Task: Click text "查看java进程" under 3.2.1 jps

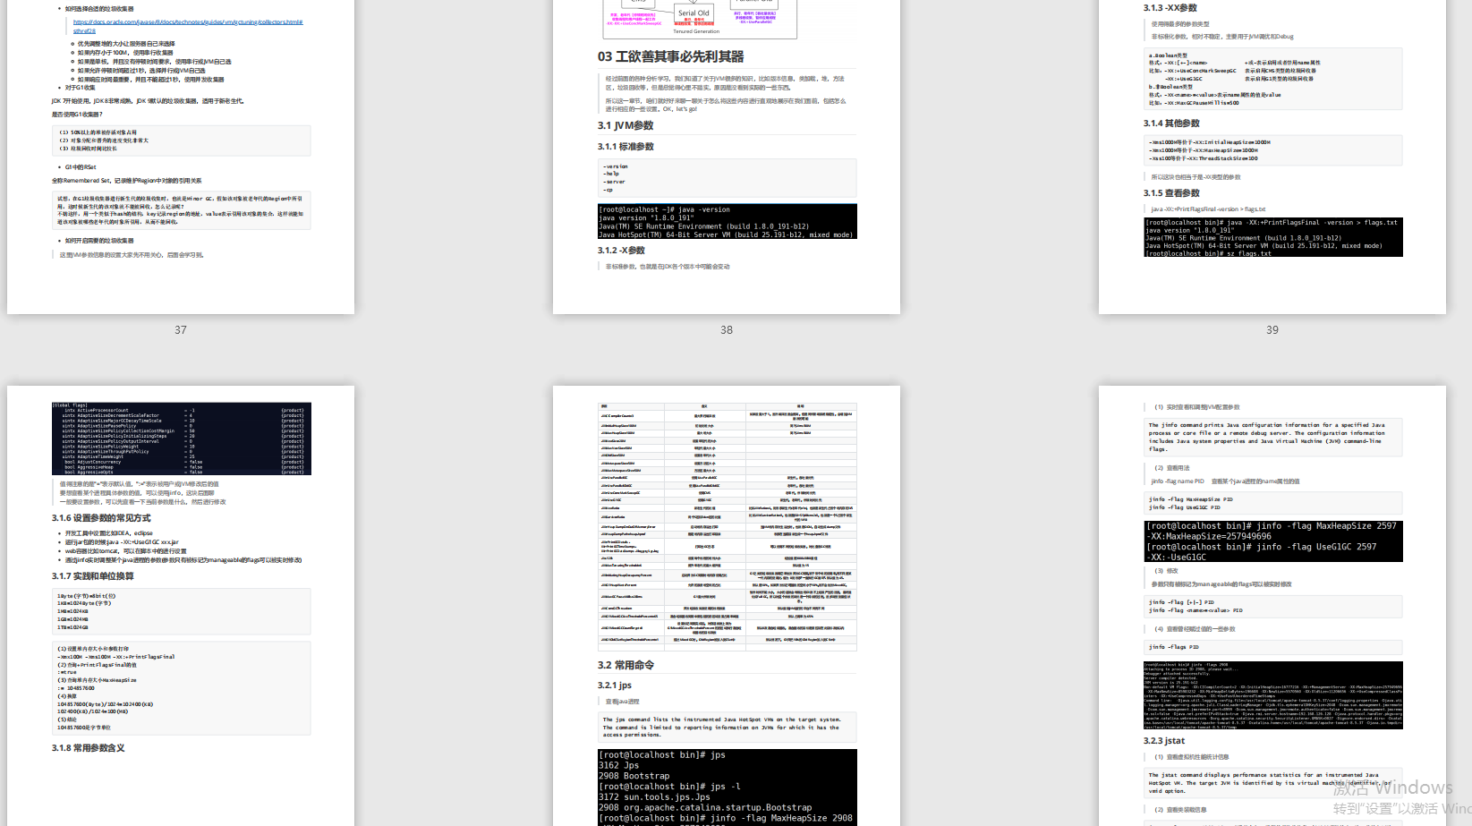Action: 623,702
